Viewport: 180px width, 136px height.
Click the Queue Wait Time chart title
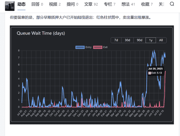point(41,33)
